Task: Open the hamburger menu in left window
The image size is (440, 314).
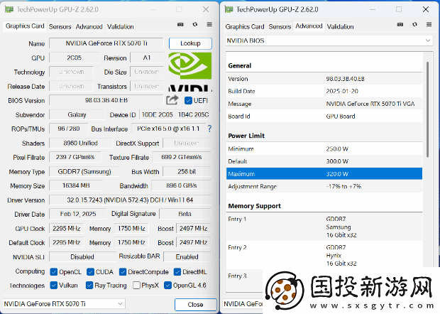Action: click(209, 24)
